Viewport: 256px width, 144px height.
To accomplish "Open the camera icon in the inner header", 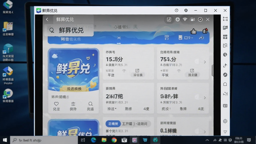I will (193, 19).
